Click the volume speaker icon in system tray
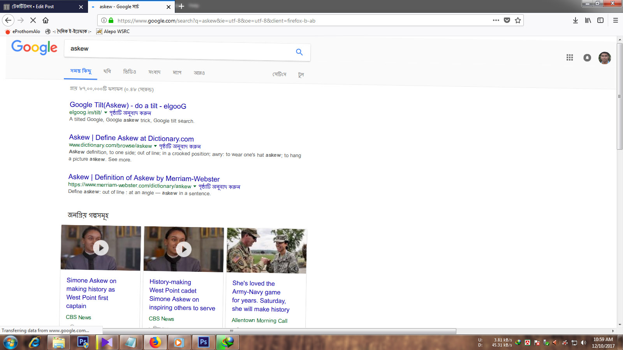This screenshot has height=350, width=623. [x=583, y=343]
